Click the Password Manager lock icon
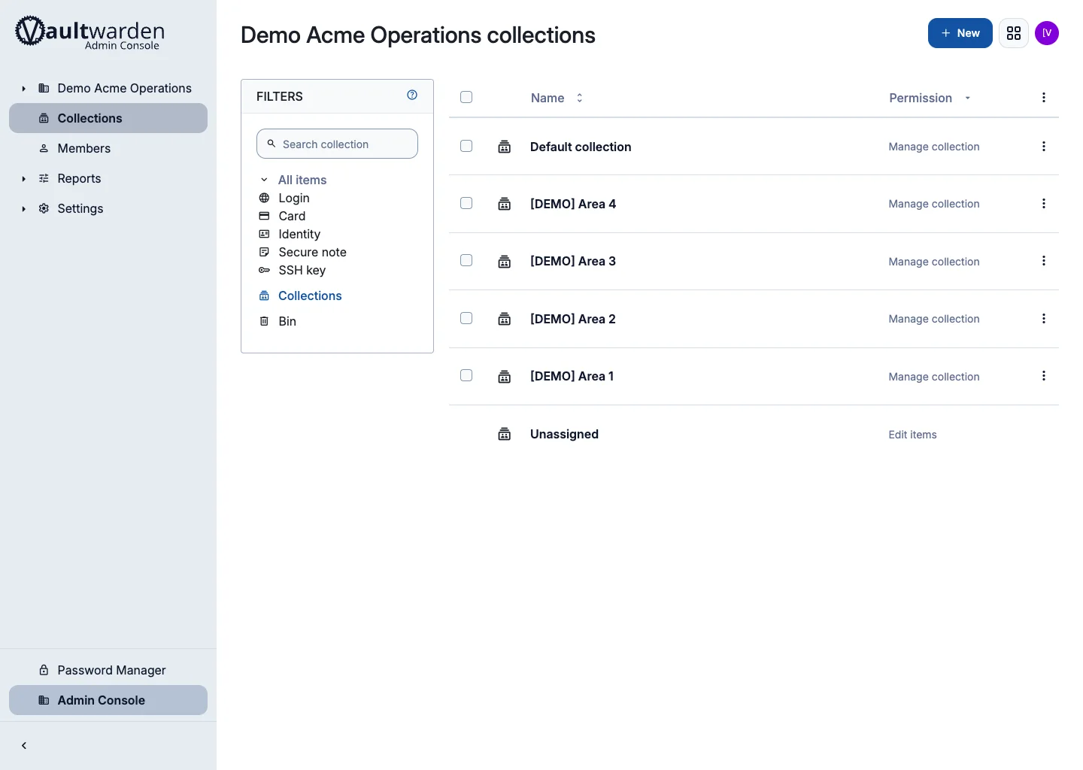1083x770 pixels. point(44,670)
